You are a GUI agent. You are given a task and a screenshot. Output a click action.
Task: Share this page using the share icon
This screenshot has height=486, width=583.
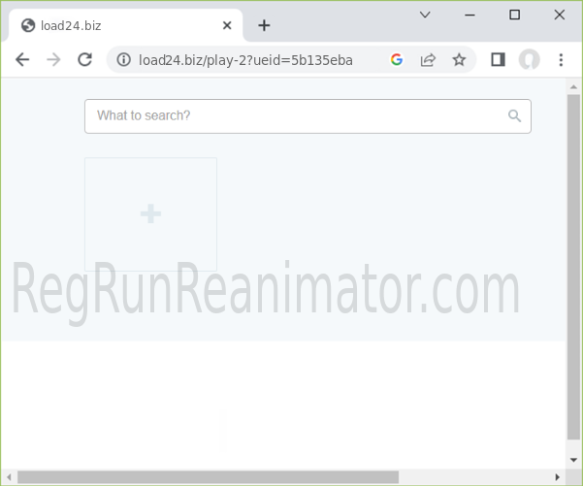(x=428, y=60)
